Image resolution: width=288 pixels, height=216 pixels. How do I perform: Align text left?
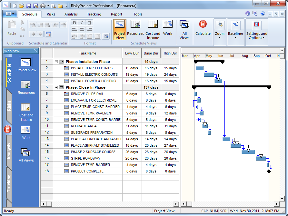74,29
